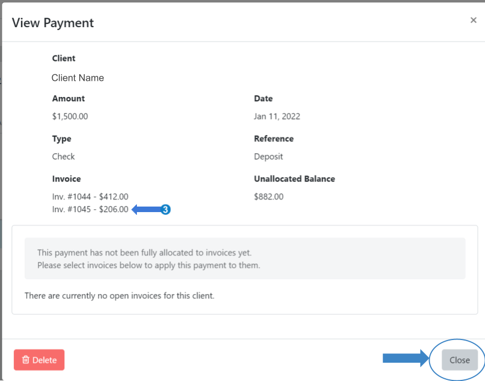Select the Client Name text

click(78, 78)
